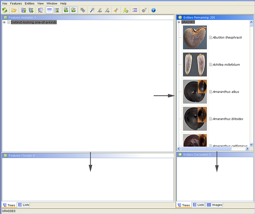The image size is (255, 214).
Task: Open the Help menu
Action: point(63,3)
